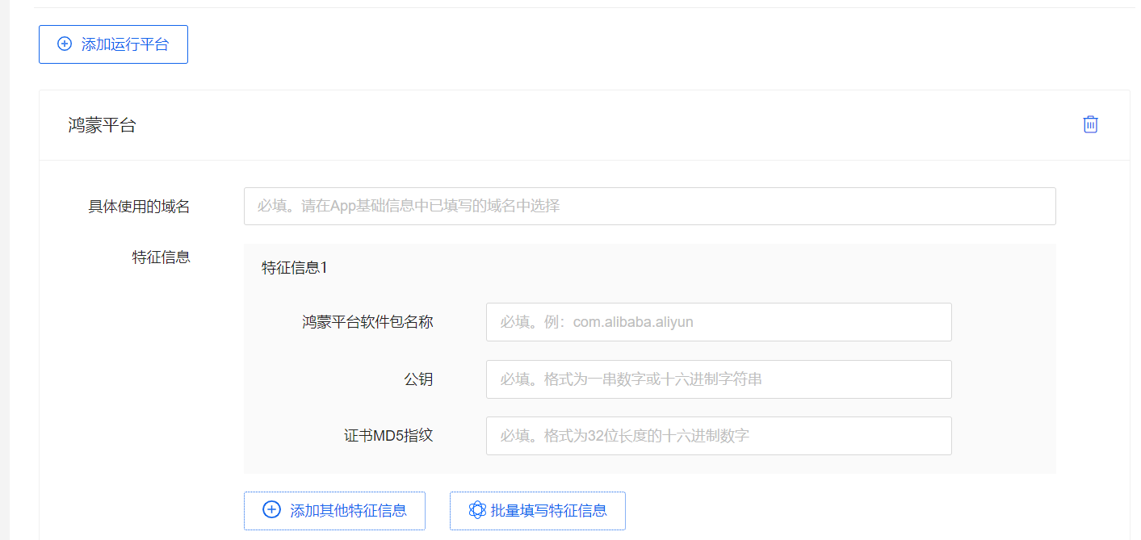This screenshot has width=1141, height=540.
Task: Click the 添加其他特征信息 button
Action: pyautogui.click(x=334, y=510)
